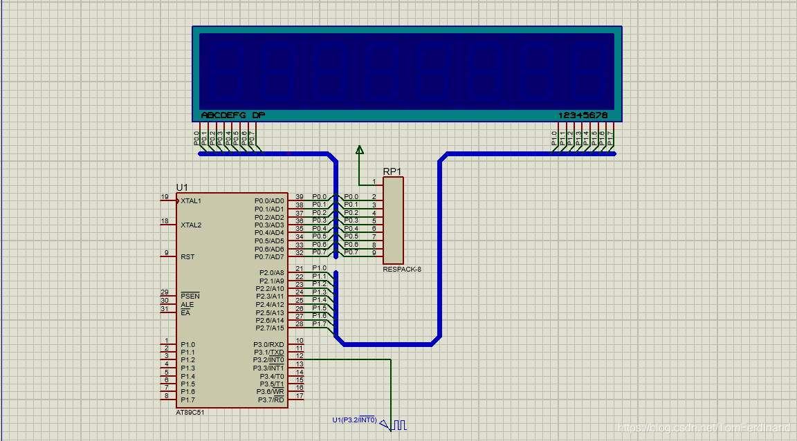Select the U1 reference label
The width and height of the screenshot is (797, 441).
[182, 187]
